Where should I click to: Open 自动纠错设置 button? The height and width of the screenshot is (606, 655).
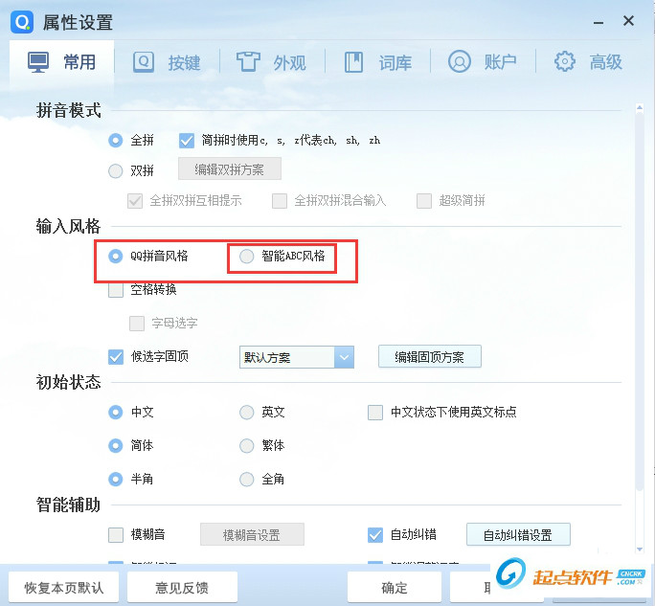pos(518,534)
